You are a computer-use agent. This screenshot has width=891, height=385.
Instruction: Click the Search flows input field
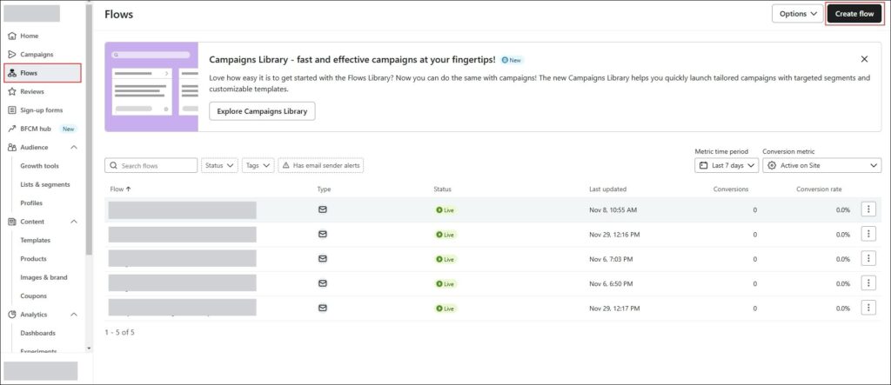[x=151, y=166]
